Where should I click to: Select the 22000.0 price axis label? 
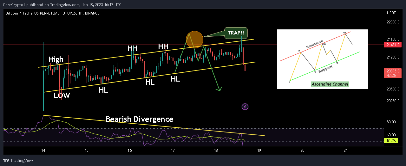393,22
